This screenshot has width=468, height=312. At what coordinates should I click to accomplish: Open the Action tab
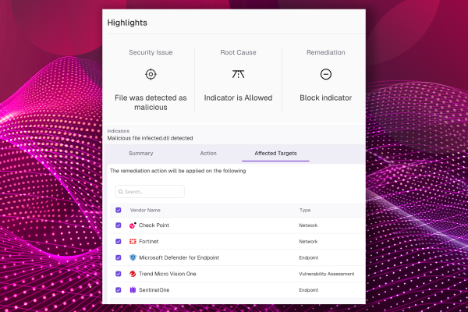tap(208, 154)
